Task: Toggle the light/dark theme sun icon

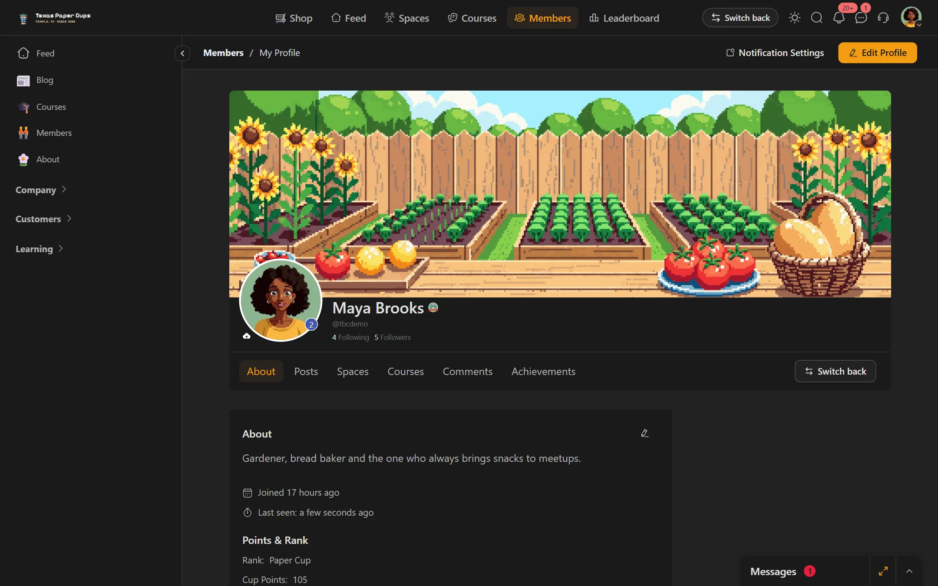Action: [794, 18]
